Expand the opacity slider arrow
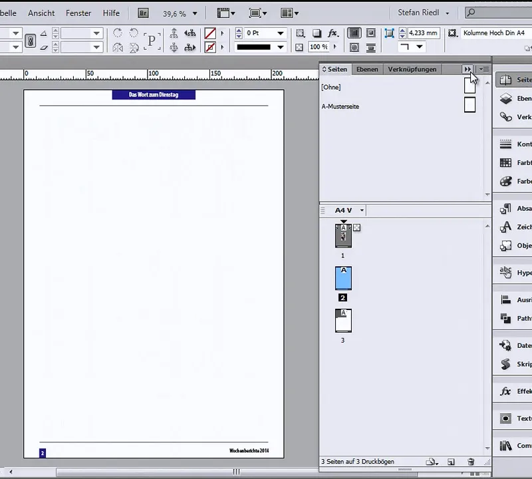The image size is (532, 479). coord(335,47)
